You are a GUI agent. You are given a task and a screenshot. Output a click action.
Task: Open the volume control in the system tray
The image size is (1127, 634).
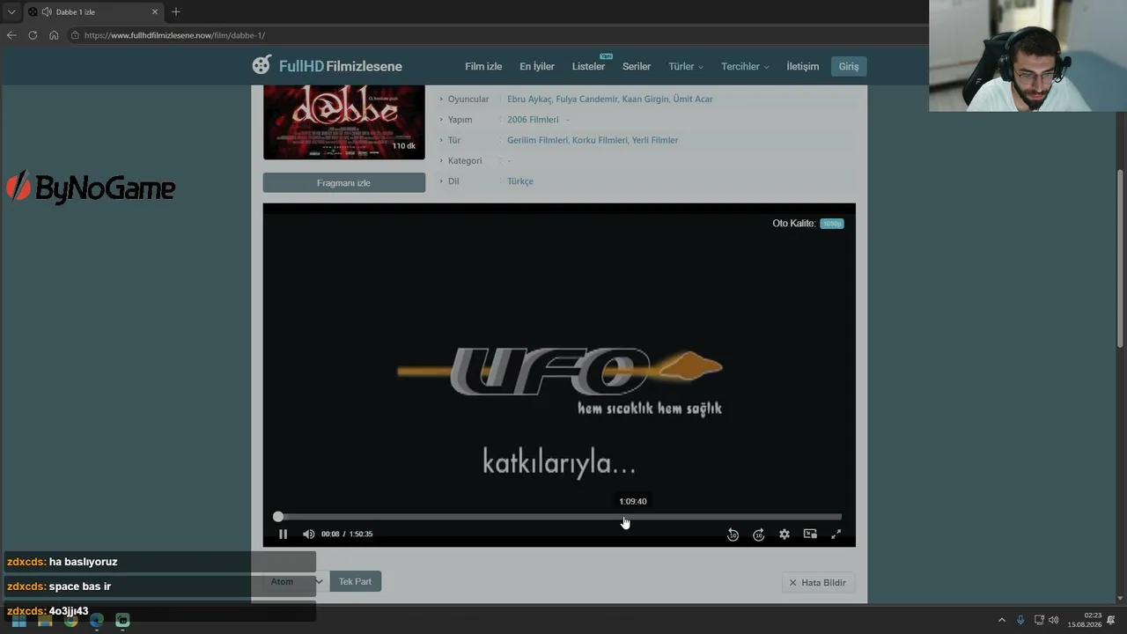(x=1054, y=621)
